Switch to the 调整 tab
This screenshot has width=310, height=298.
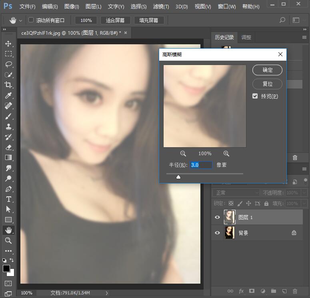pos(246,37)
